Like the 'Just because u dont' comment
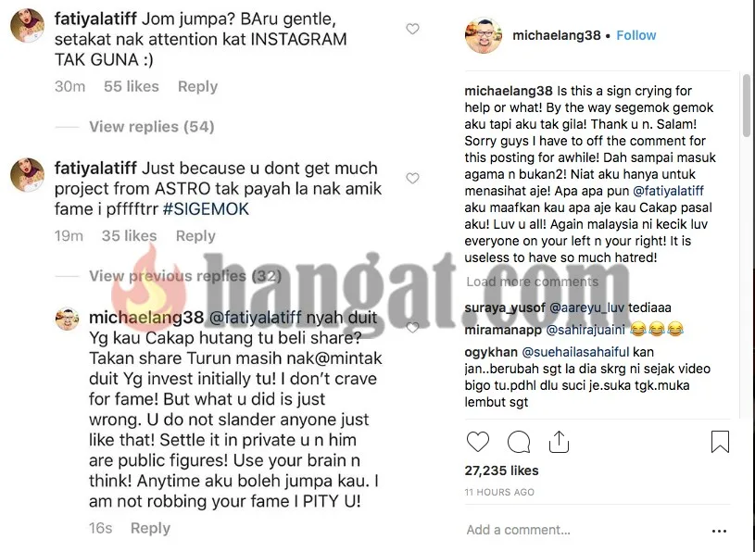This screenshot has height=552, width=755. coord(412,178)
